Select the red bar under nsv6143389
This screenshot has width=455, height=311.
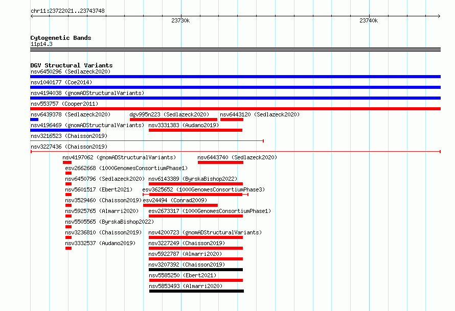click(x=196, y=184)
